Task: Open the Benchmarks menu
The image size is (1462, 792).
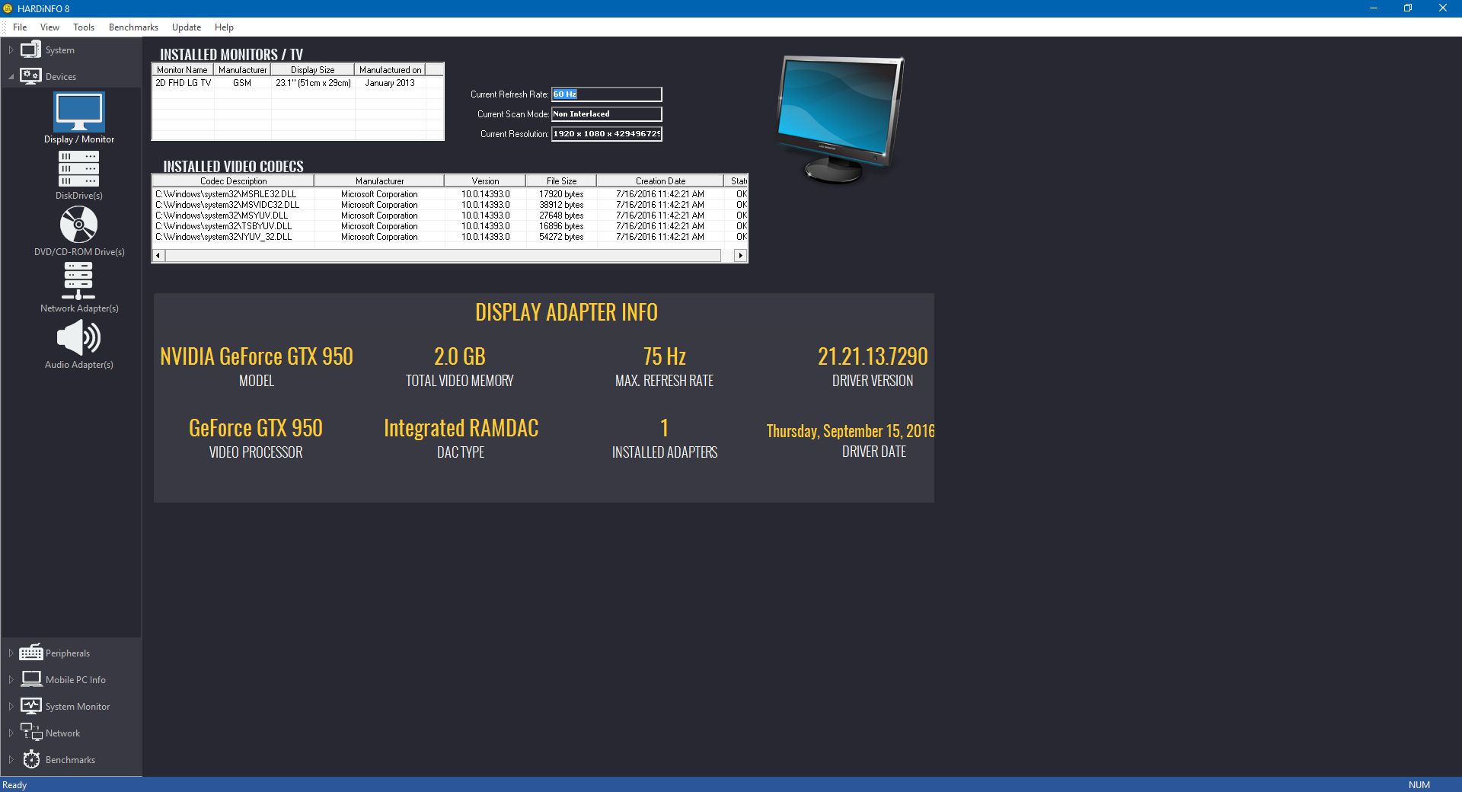Action: coord(133,27)
